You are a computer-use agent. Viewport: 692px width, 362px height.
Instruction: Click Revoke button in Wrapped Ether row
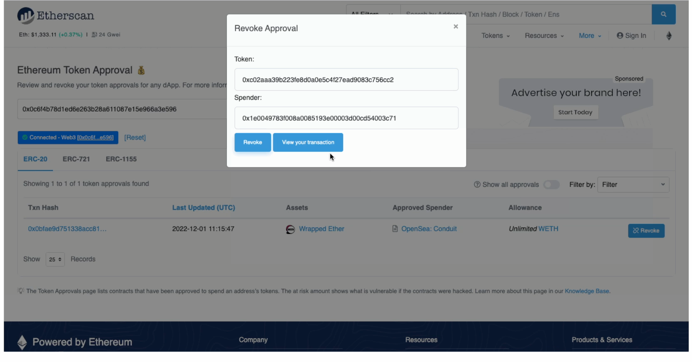(x=646, y=231)
